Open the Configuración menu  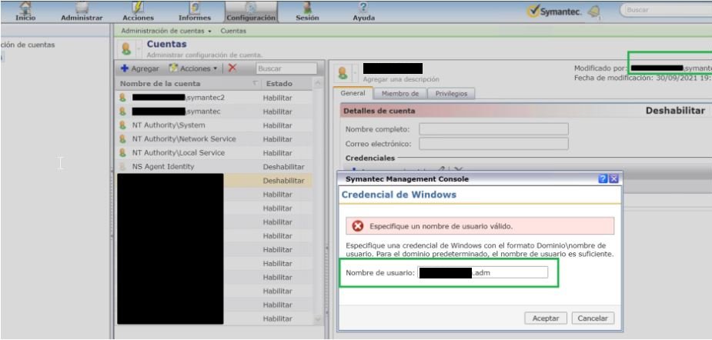251,12
